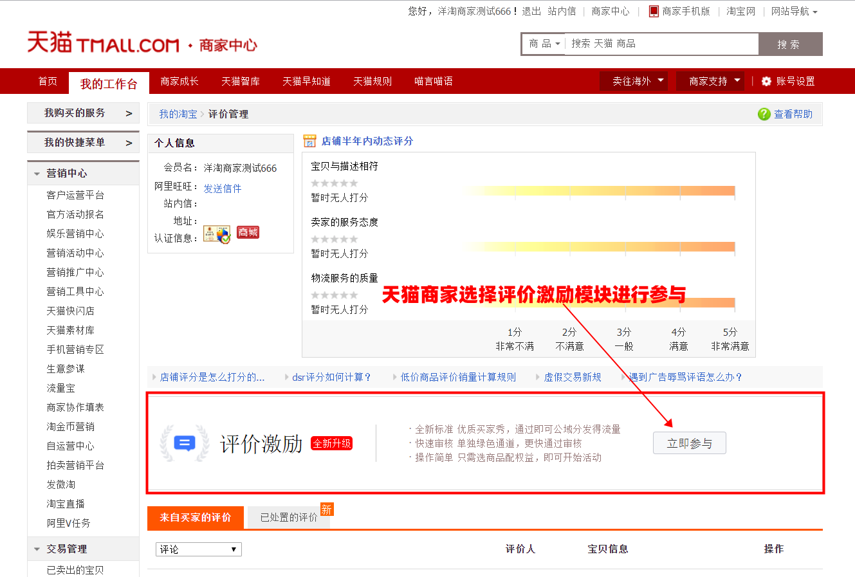The width and height of the screenshot is (855, 577).
Task: Open 天猫快闪店 in the sidebar
Action: [70, 311]
